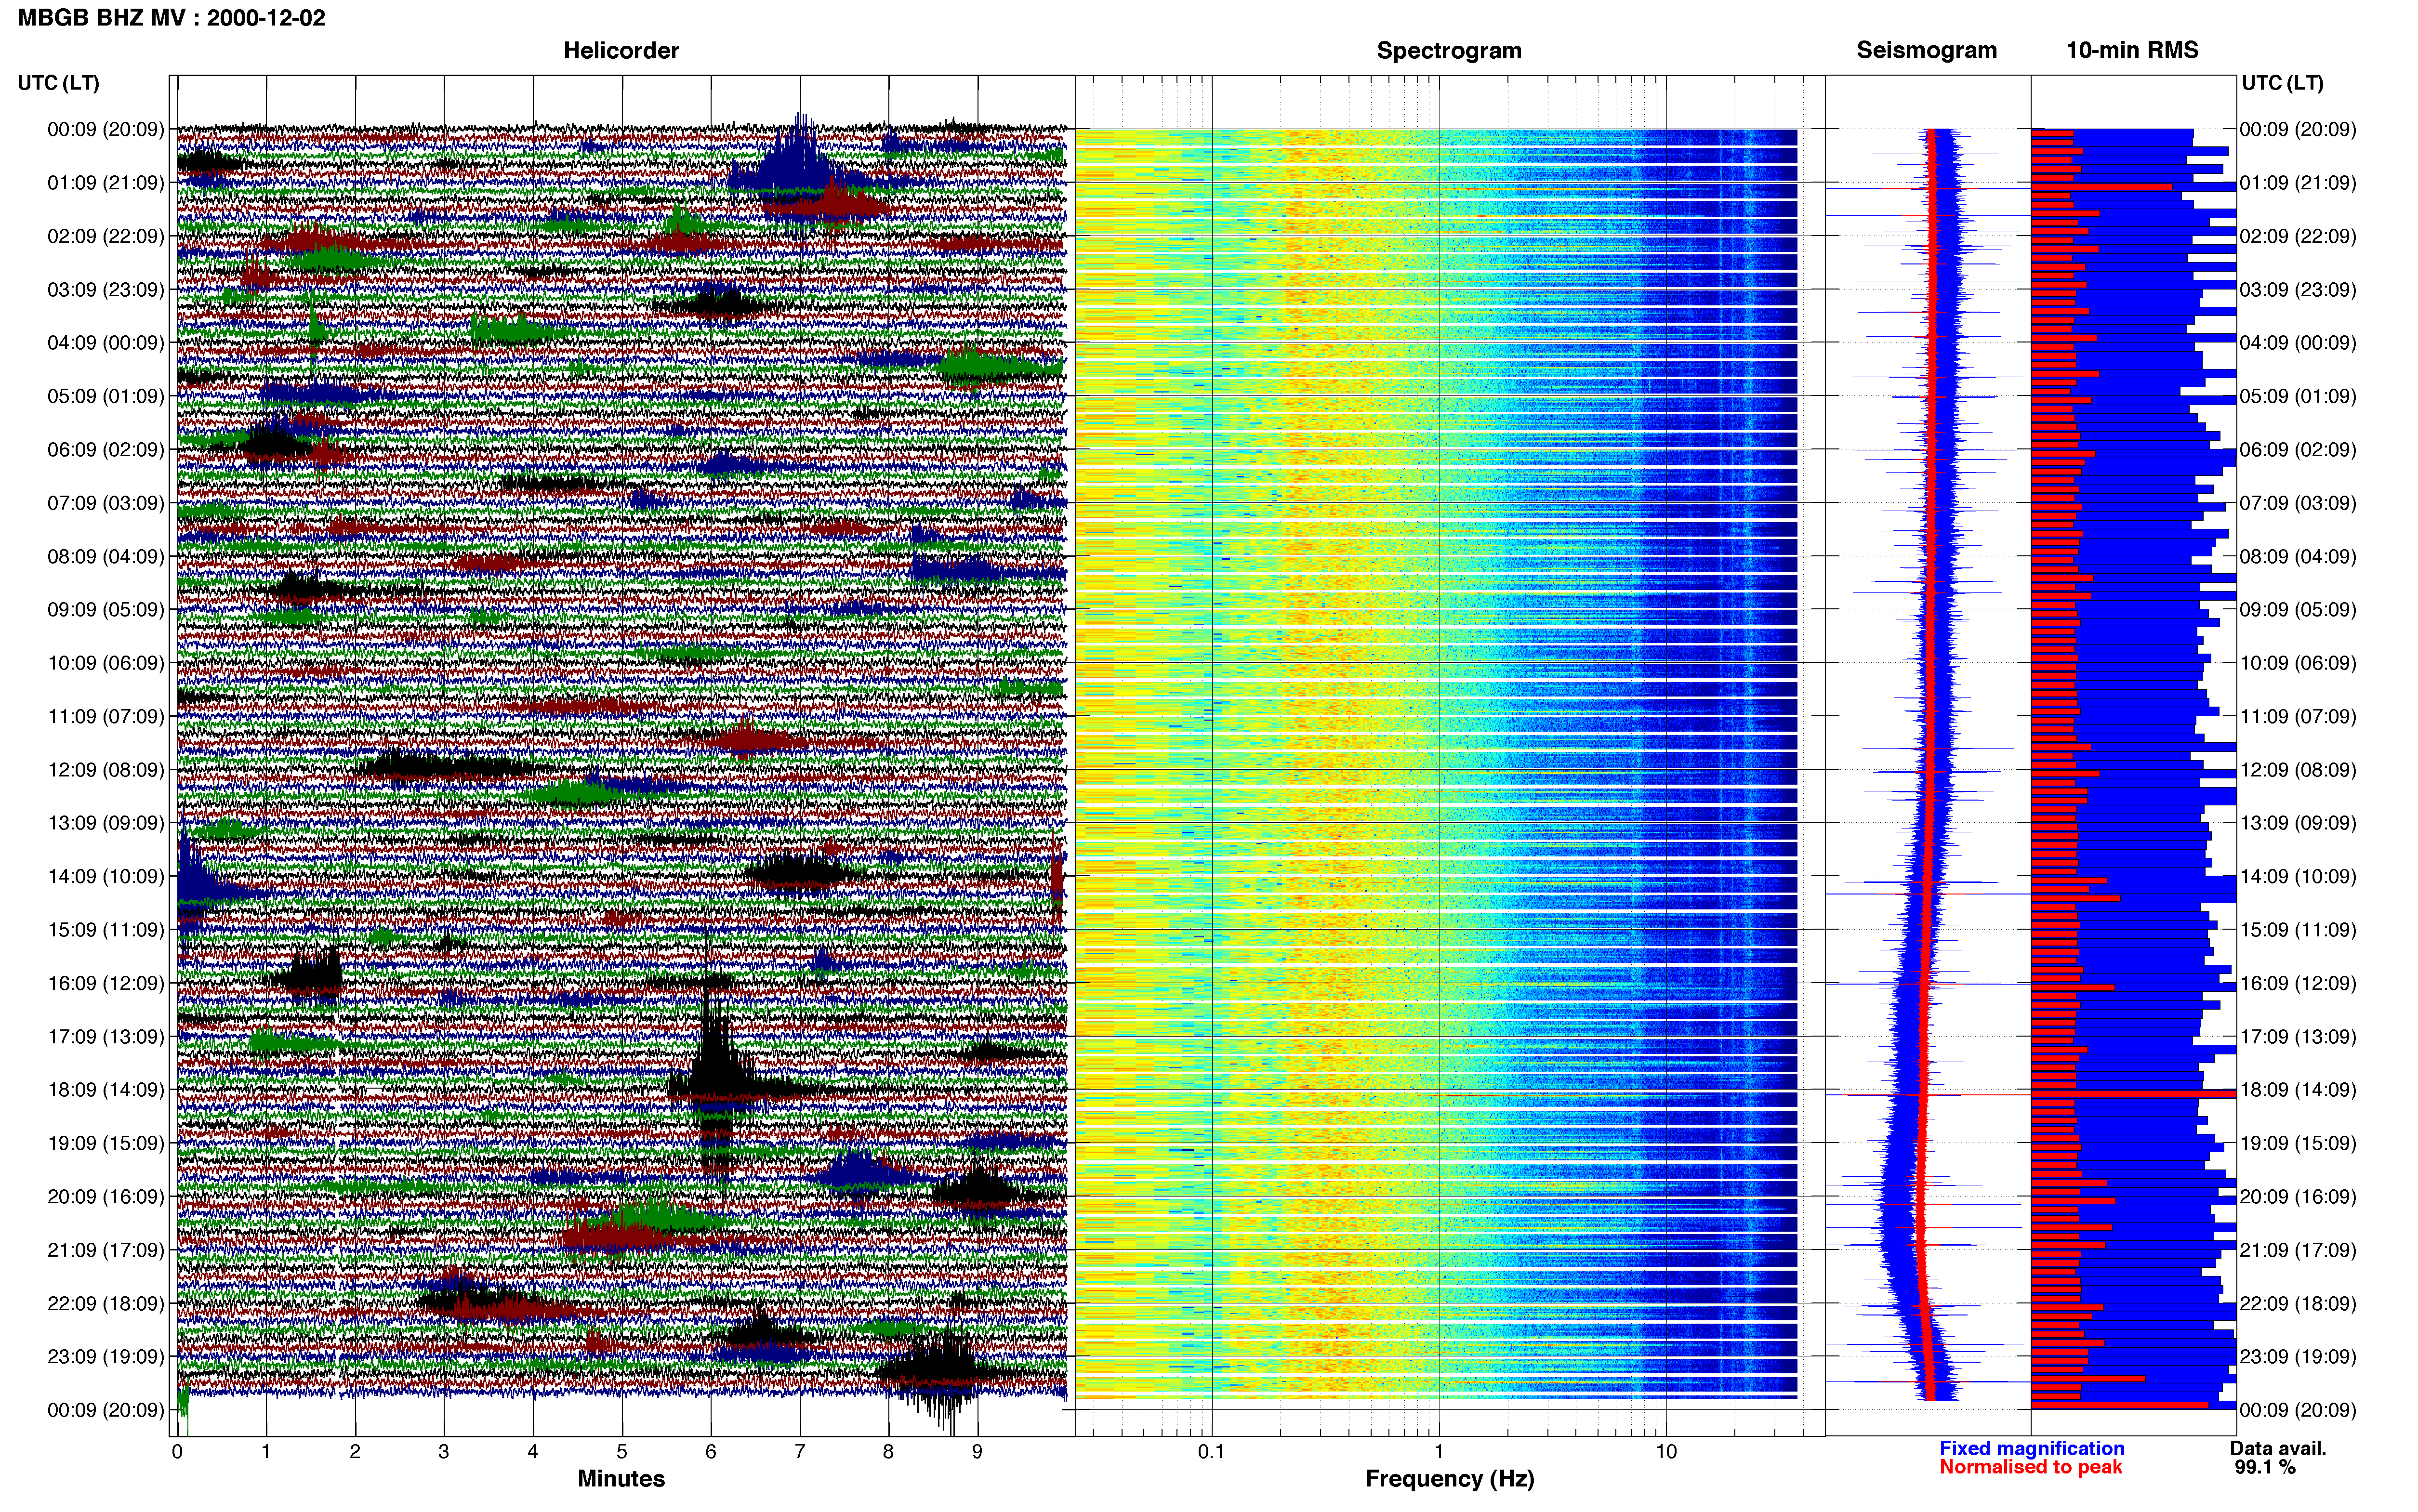The height and width of the screenshot is (1512, 2418).
Task: Click the 'Spectrogram' panel heading
Action: [1449, 50]
